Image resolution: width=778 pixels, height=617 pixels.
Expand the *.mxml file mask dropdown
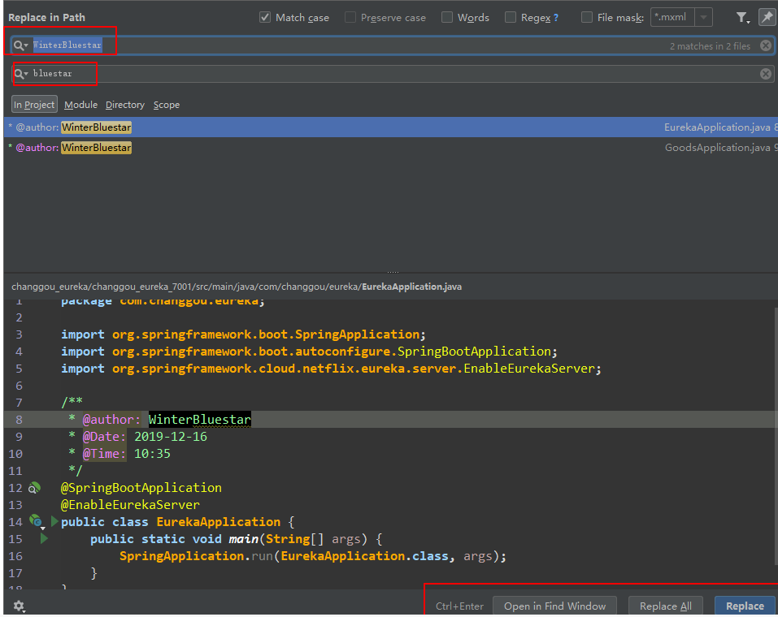tap(703, 17)
